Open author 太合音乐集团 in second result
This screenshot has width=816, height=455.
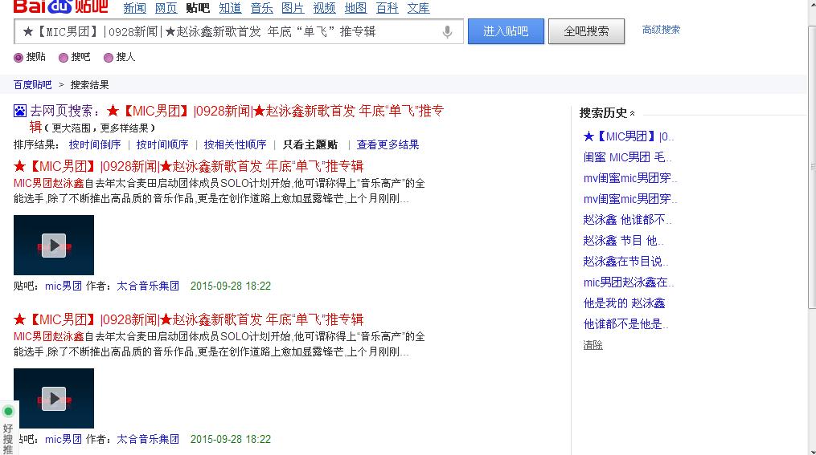pos(148,439)
